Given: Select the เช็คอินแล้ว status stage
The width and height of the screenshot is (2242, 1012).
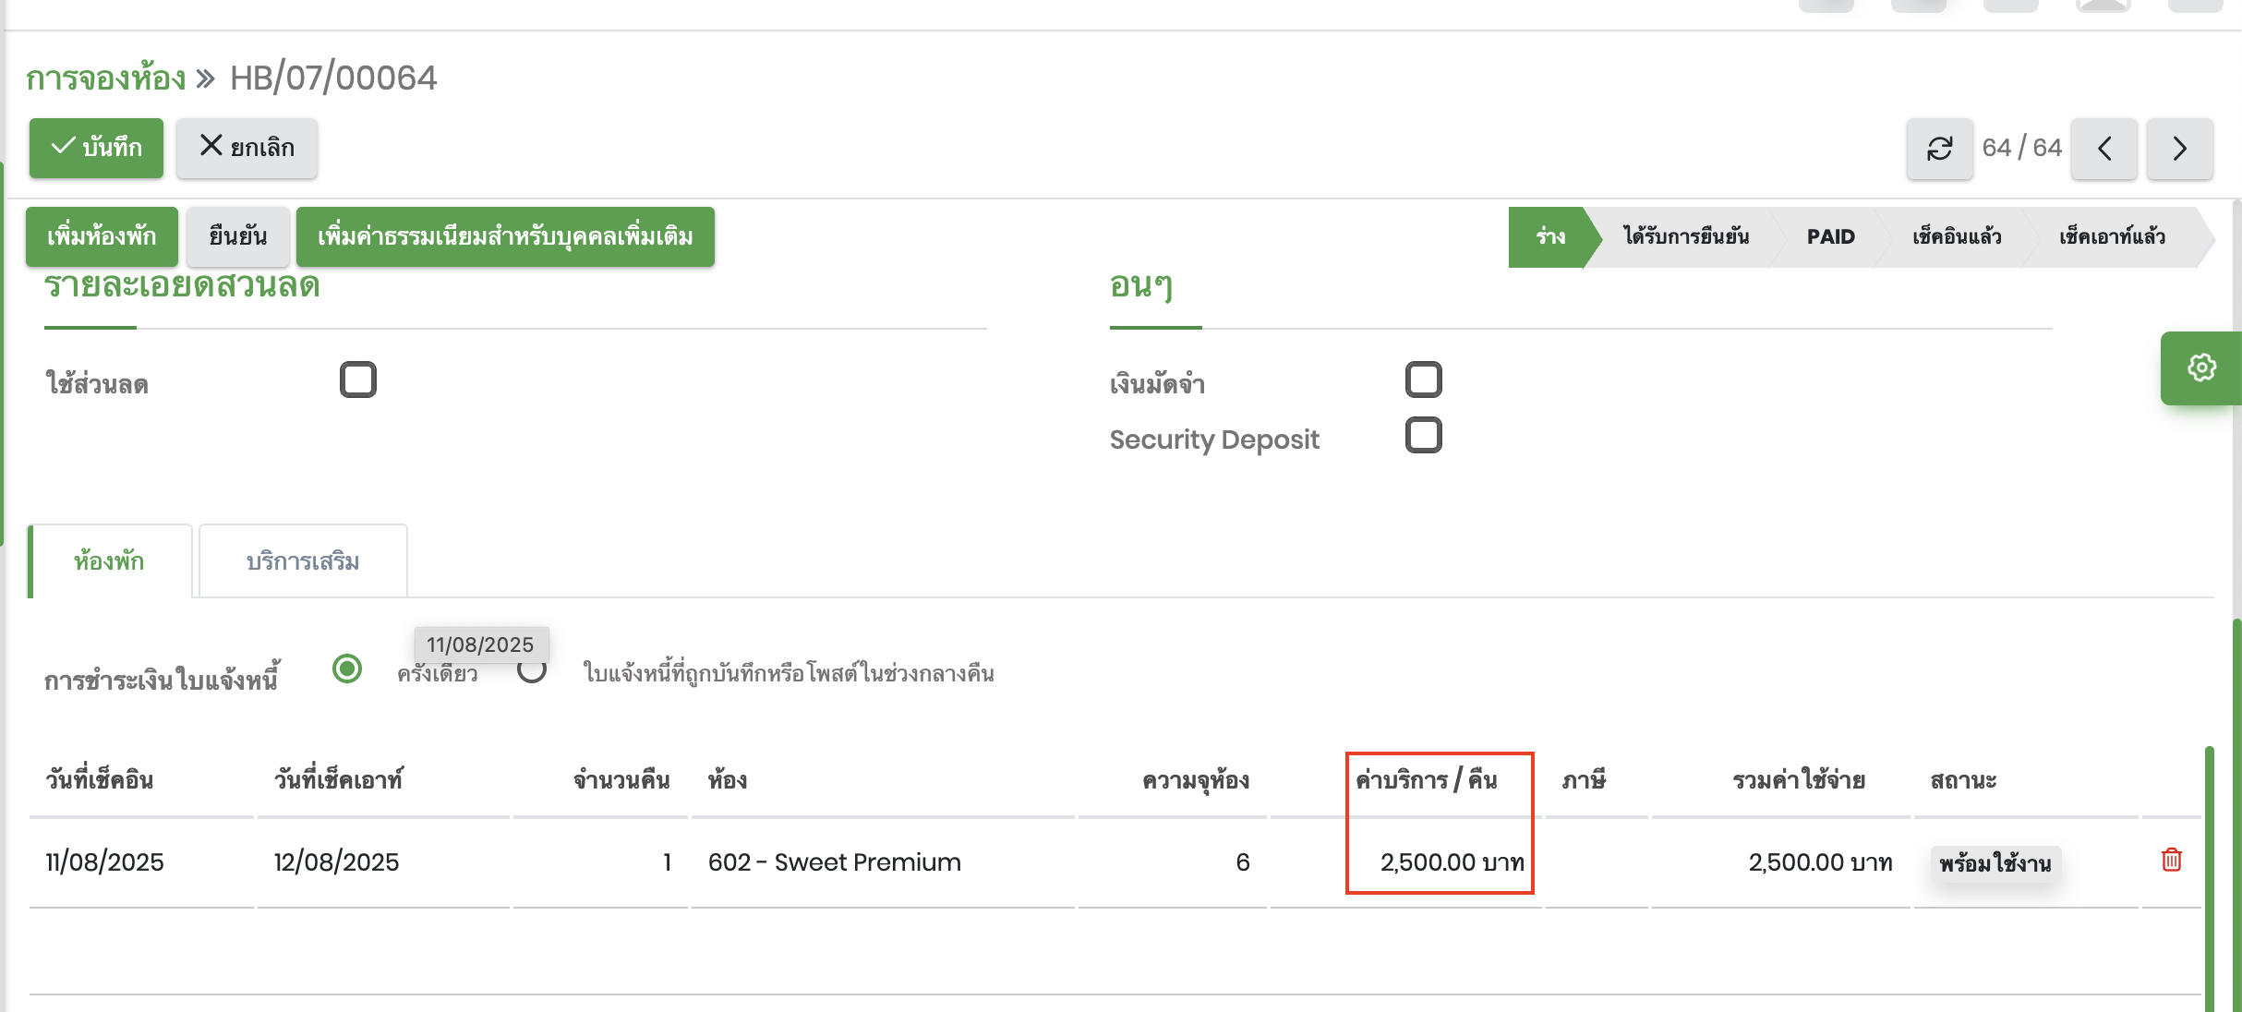Looking at the screenshot, I should pos(1956,236).
